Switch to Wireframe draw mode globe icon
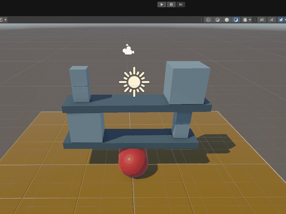The height and width of the screenshot is (214, 286). pos(208,20)
